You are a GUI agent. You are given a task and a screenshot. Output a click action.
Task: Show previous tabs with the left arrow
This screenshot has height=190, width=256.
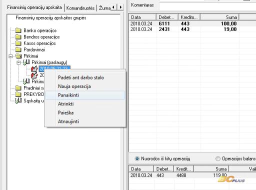click(x=113, y=7)
